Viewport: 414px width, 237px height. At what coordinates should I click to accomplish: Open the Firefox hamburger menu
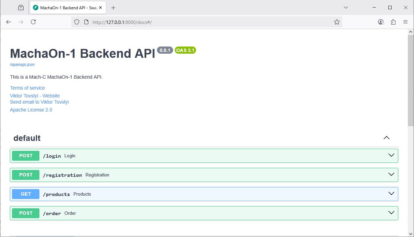point(405,22)
